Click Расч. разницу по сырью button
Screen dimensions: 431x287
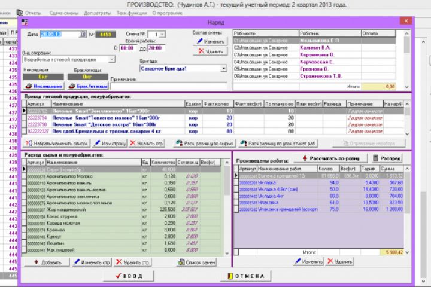coord(205,143)
